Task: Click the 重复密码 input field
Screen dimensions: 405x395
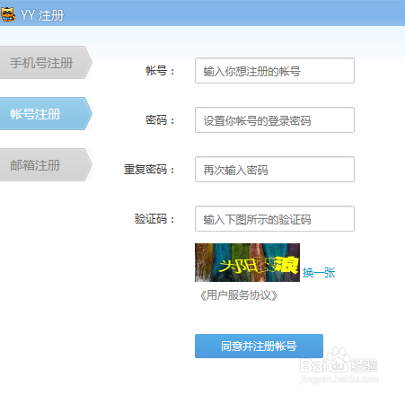Action: click(x=275, y=170)
